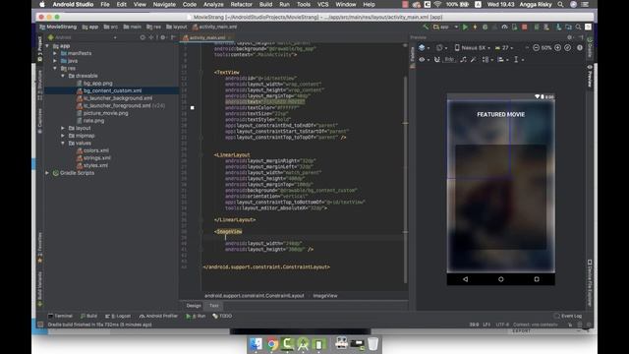Open strings.xml in values folder
This screenshot has height=354, width=629.
point(96,157)
